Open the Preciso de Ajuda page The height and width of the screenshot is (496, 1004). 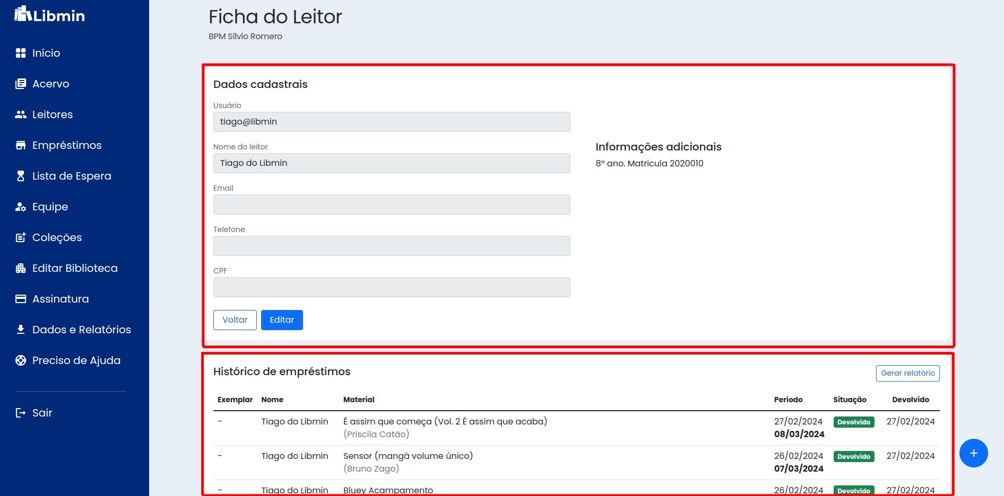[76, 360]
